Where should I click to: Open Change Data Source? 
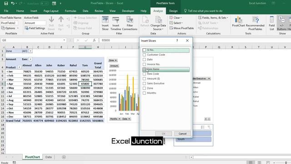click(x=158, y=23)
